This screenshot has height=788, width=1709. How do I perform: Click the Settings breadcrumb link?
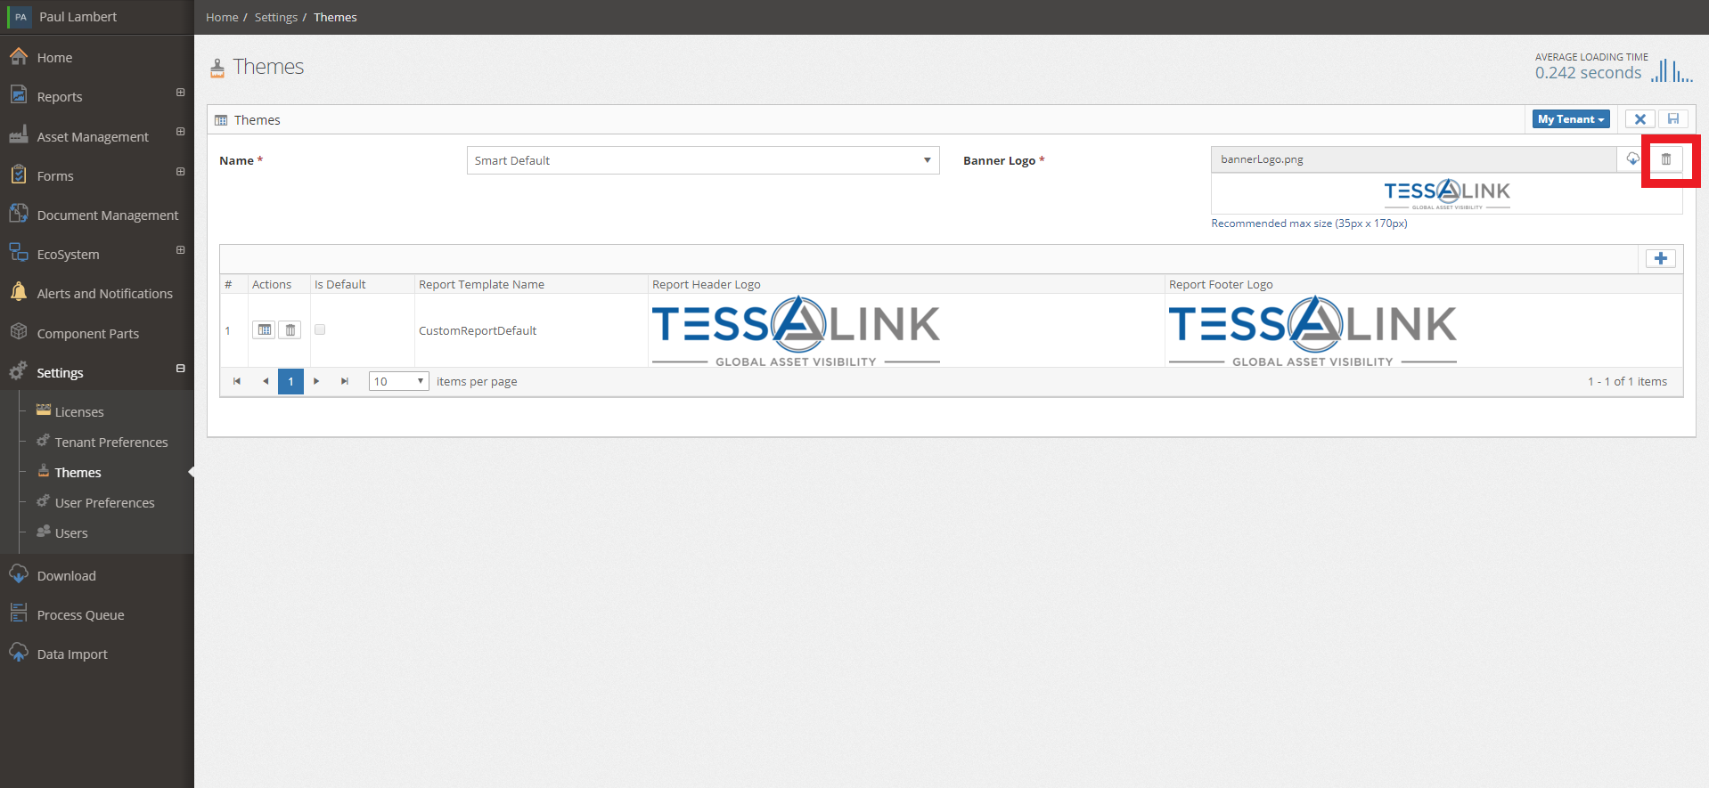pos(276,17)
